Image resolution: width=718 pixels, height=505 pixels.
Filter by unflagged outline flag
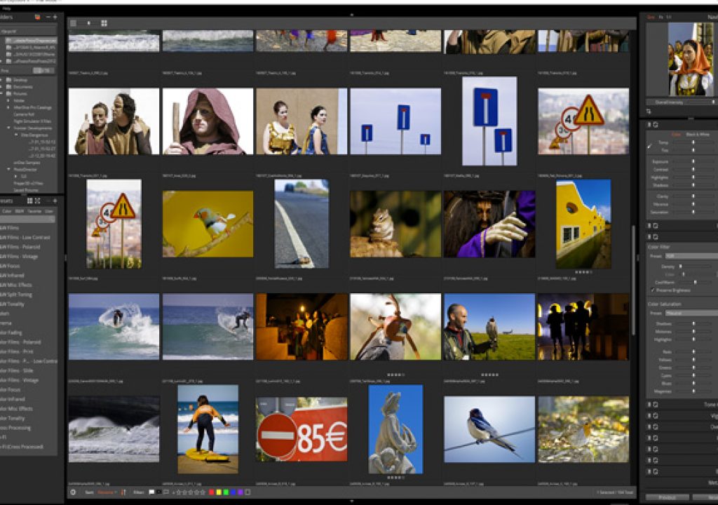165,492
